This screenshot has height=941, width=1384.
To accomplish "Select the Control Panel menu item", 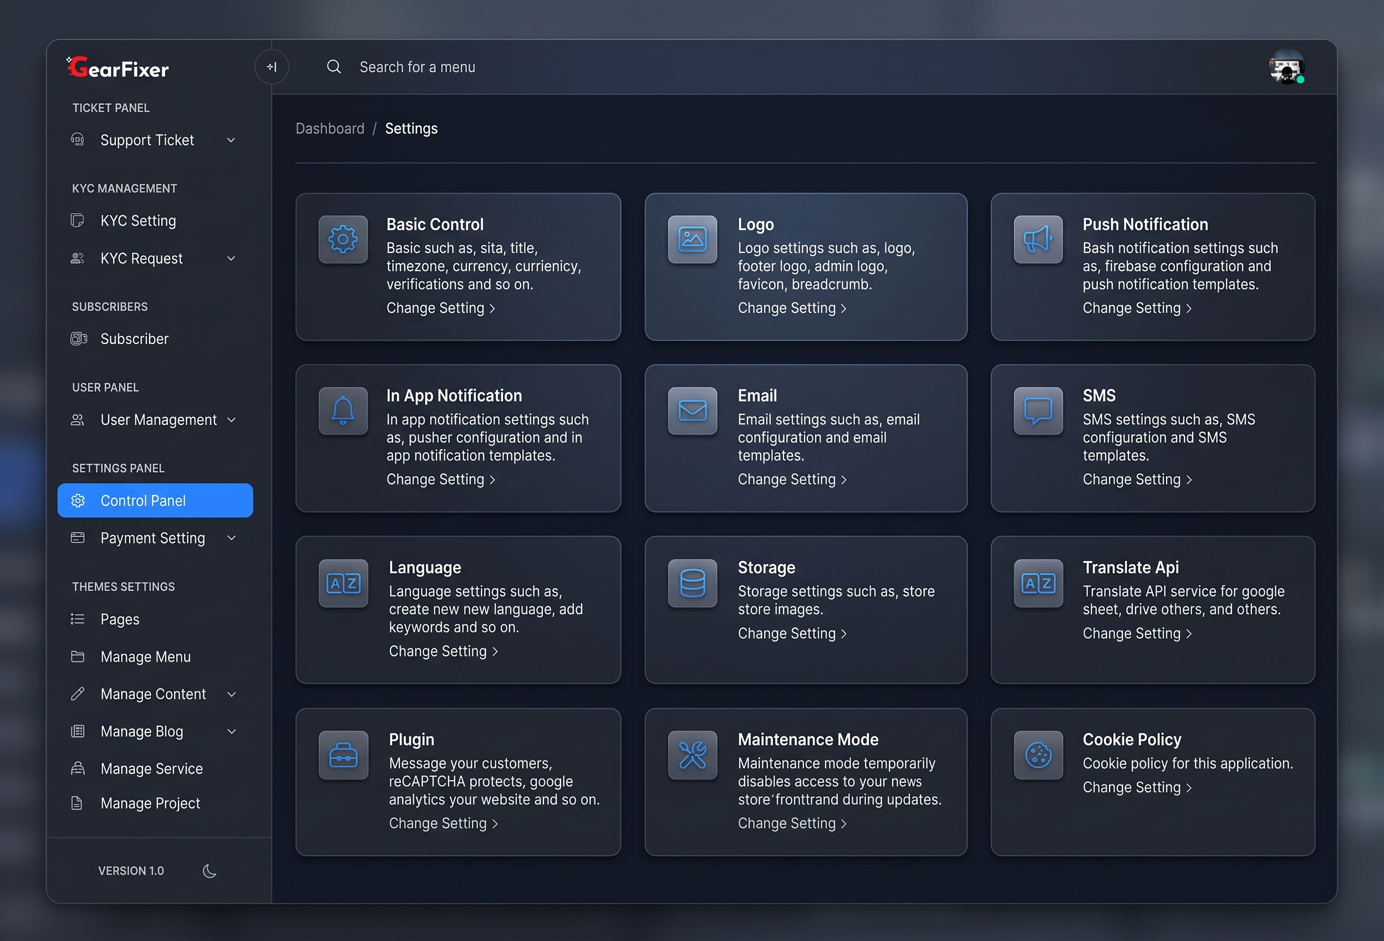I will pyautogui.click(x=155, y=500).
